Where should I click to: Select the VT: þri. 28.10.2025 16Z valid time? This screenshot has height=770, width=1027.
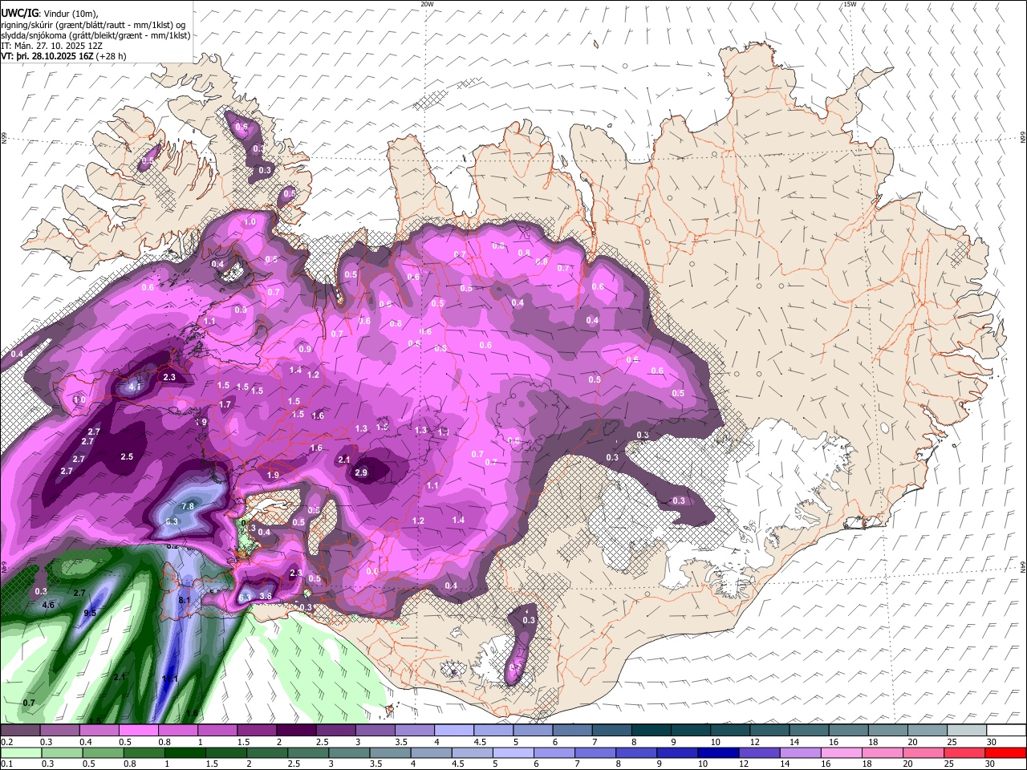coord(47,57)
